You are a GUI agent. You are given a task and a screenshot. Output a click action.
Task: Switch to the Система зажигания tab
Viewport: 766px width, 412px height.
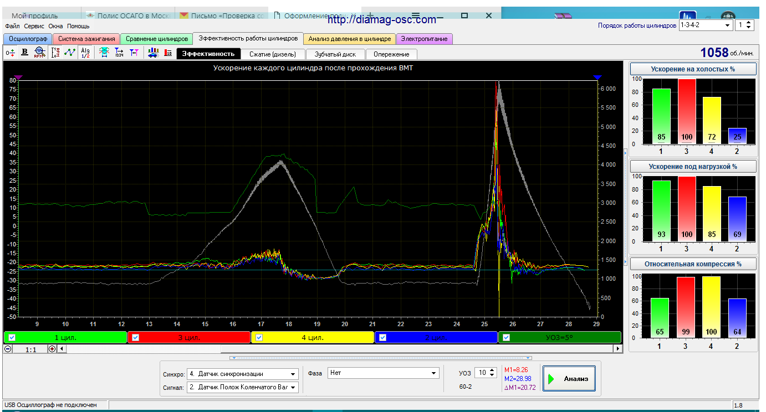tap(86, 39)
